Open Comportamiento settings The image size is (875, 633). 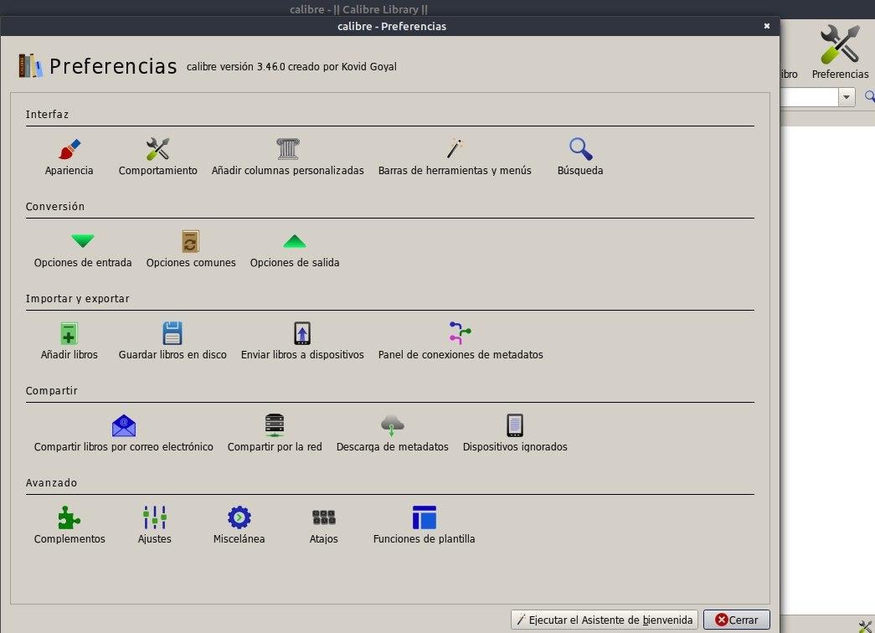click(158, 157)
